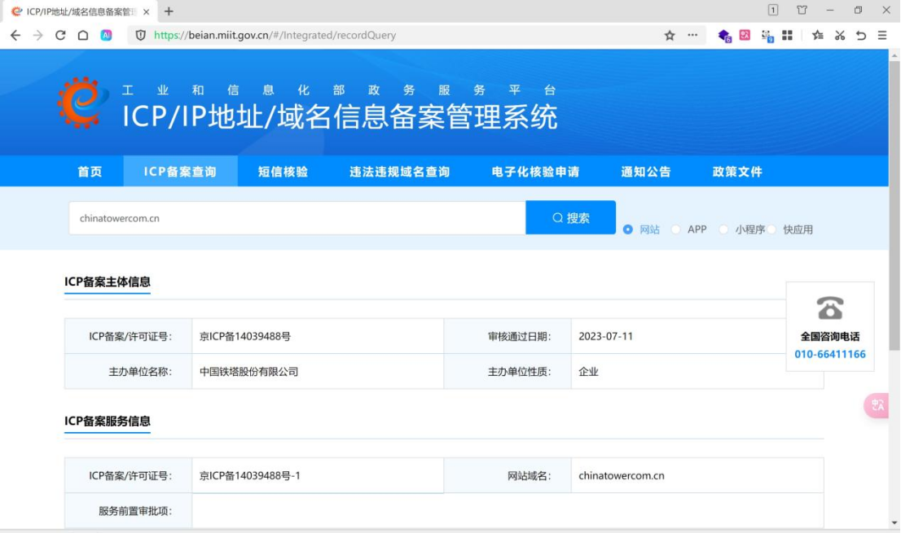
Task: Open the 首页 navigation tab
Action: click(x=90, y=172)
